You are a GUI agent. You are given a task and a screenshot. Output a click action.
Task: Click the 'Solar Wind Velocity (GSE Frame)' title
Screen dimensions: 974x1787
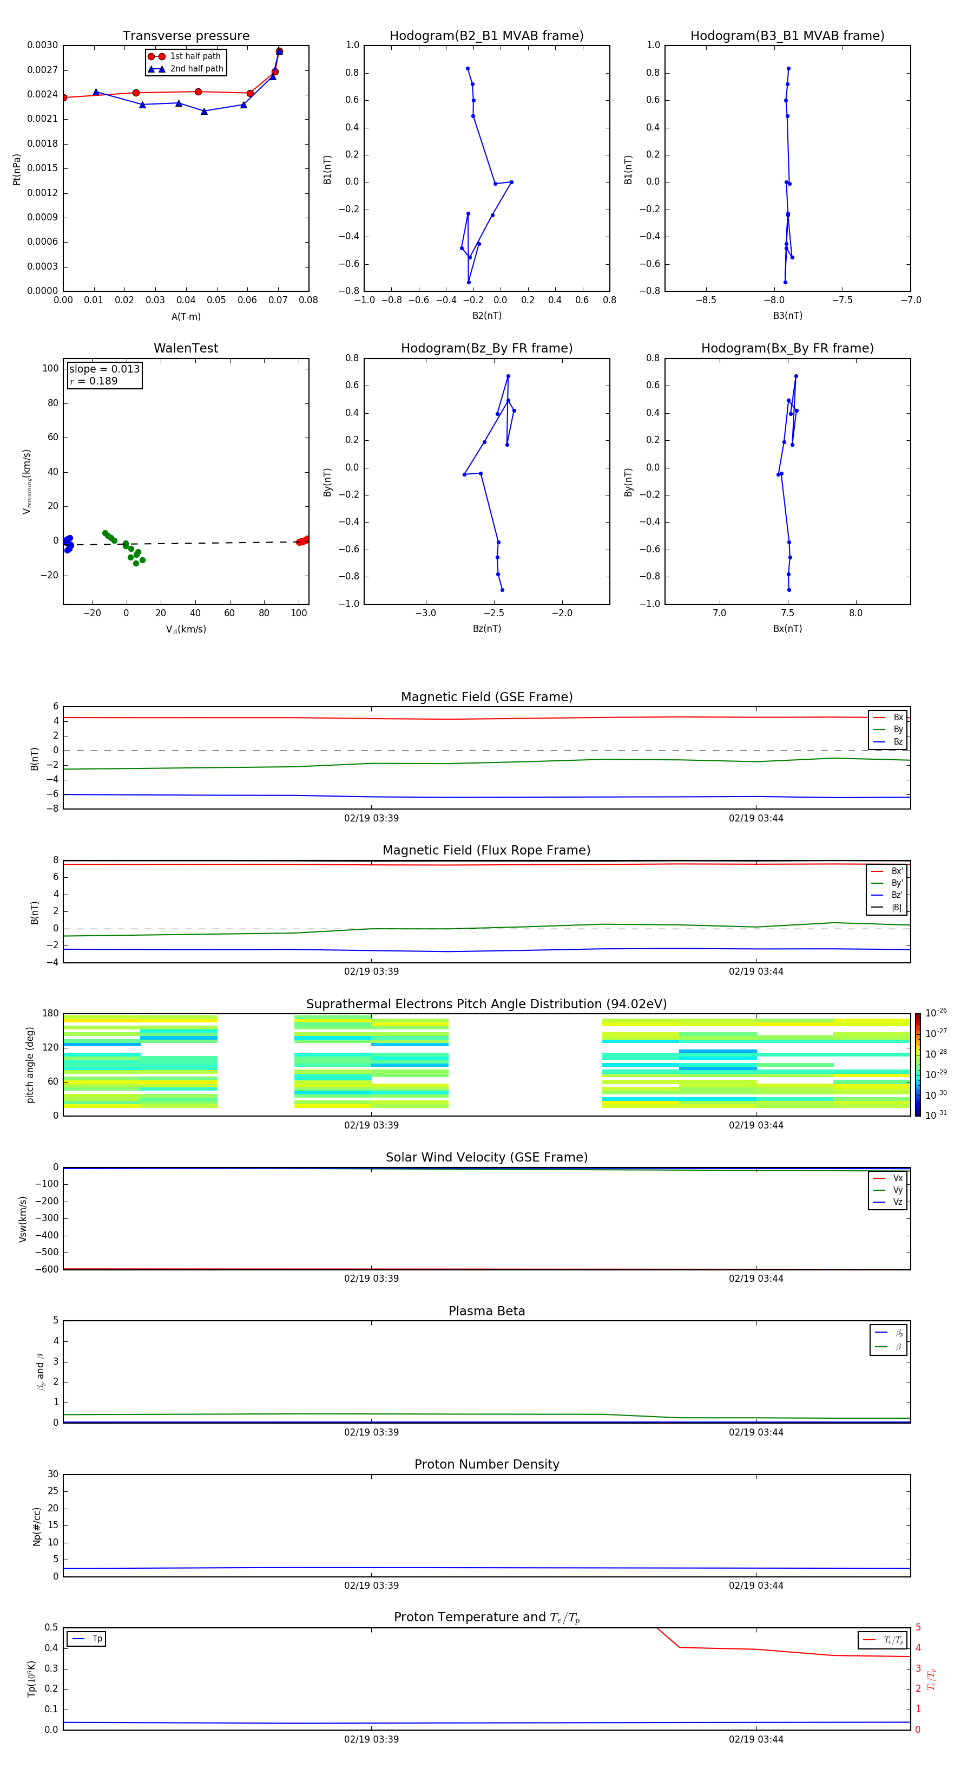point(486,1158)
